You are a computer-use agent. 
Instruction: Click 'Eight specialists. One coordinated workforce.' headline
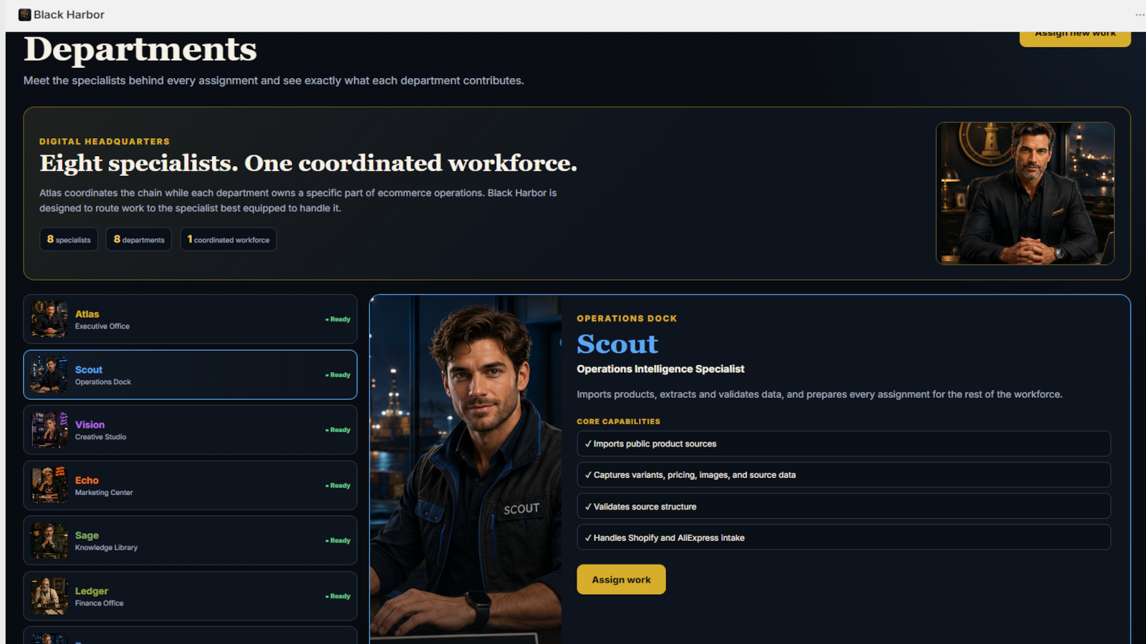[x=308, y=164]
